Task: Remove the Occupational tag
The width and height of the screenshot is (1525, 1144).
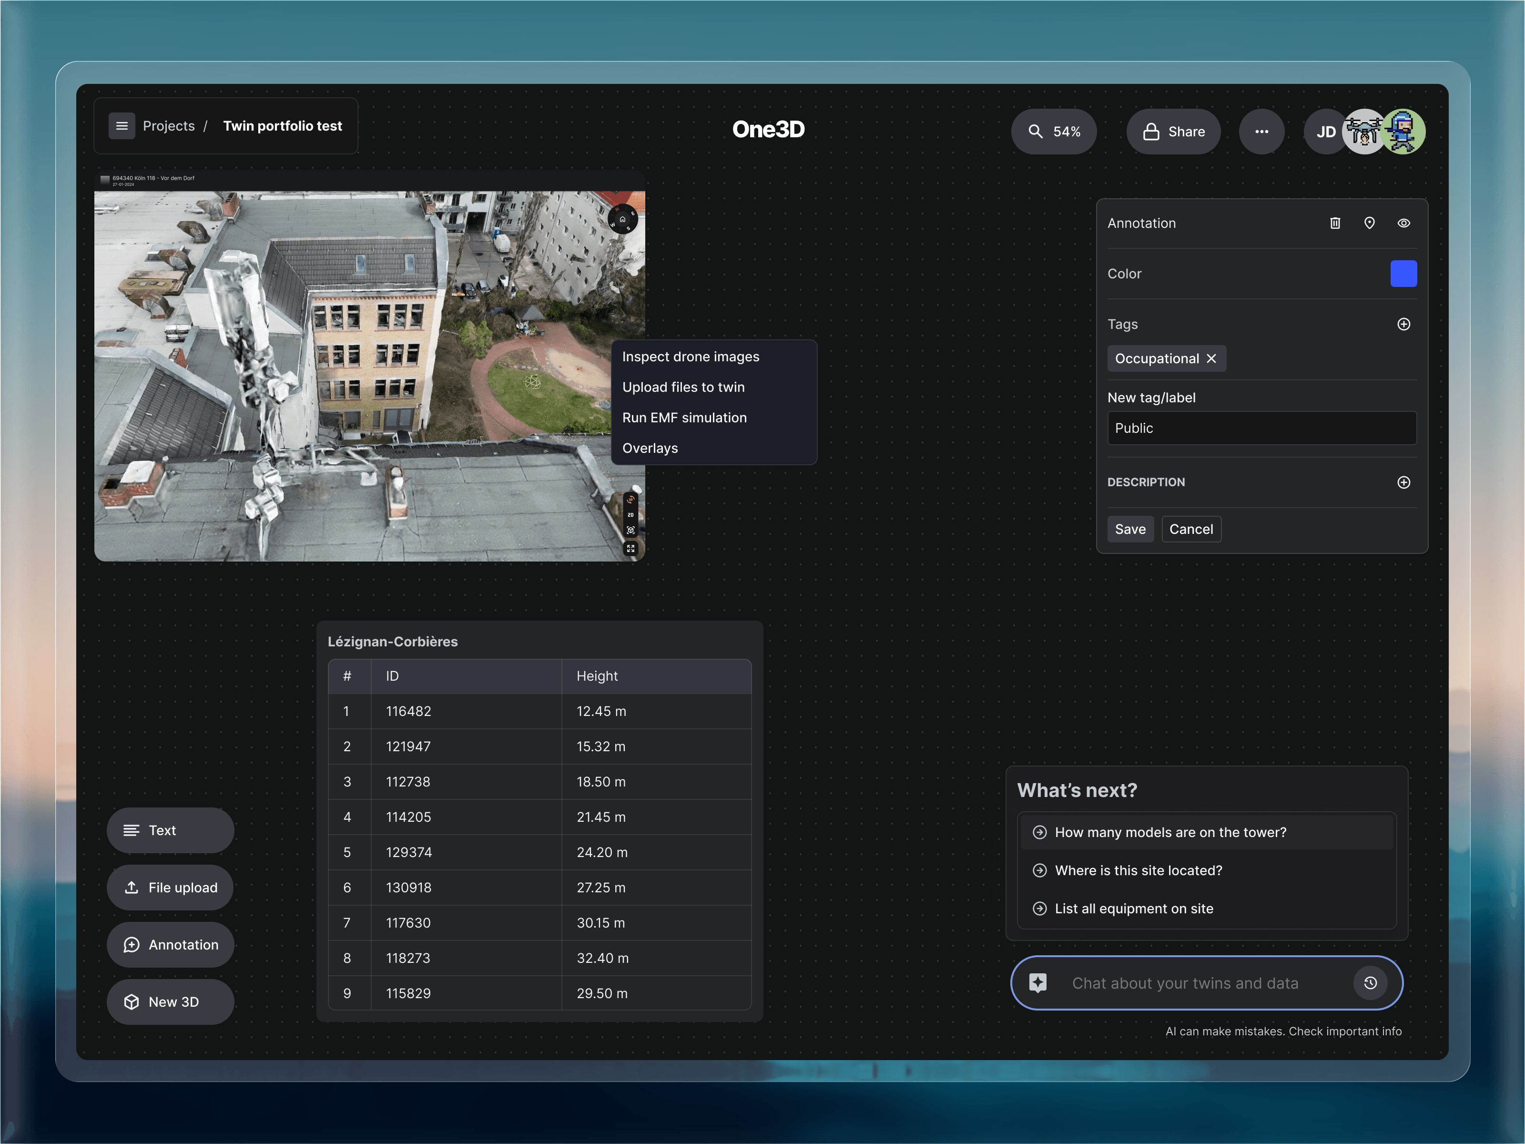Action: (x=1211, y=358)
